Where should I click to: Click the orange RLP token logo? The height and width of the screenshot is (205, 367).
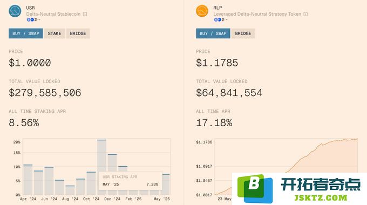202,11
